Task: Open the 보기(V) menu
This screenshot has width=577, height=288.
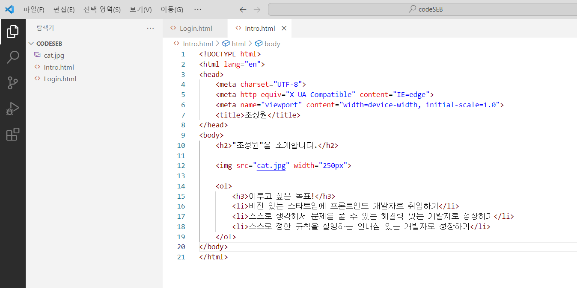Action: click(x=140, y=9)
